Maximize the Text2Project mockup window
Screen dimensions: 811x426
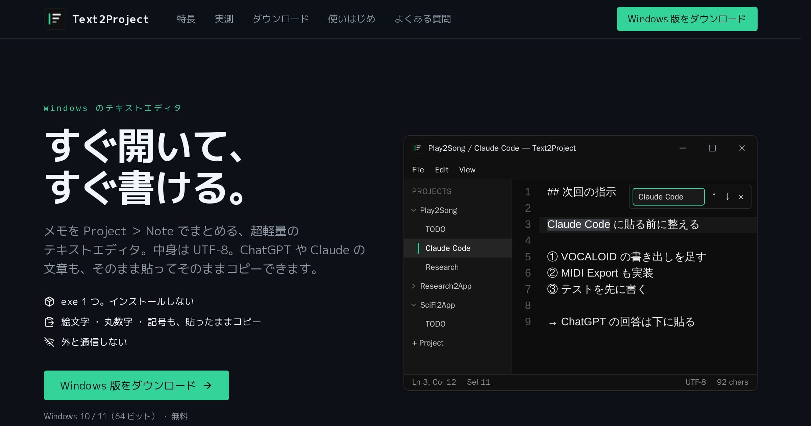[x=712, y=148]
